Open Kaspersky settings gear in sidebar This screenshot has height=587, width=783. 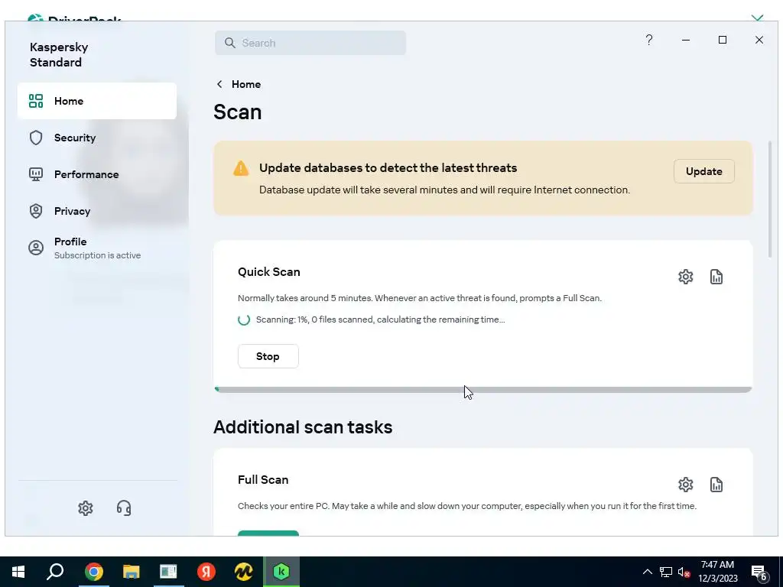coord(86,508)
